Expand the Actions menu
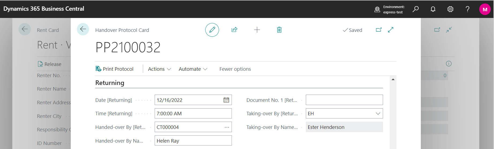 pyautogui.click(x=159, y=69)
